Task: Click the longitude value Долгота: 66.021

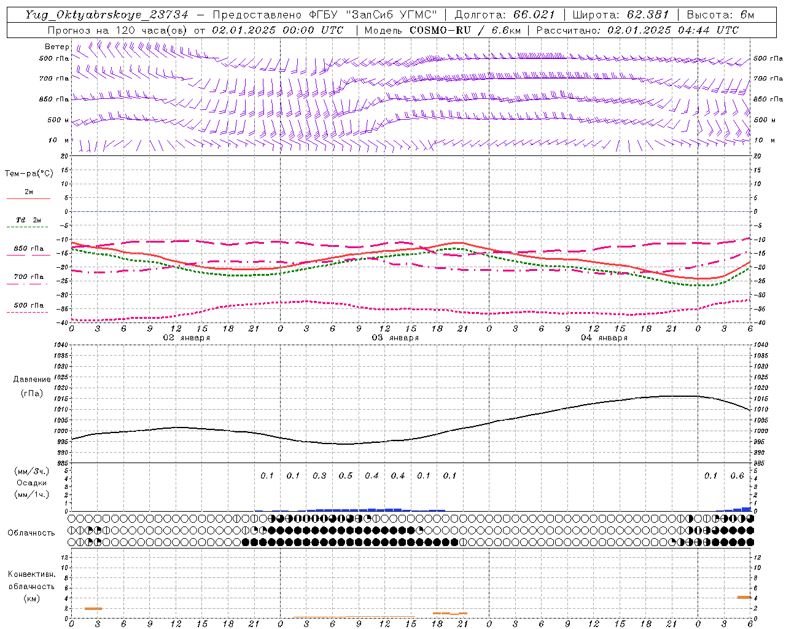Action: (x=505, y=15)
